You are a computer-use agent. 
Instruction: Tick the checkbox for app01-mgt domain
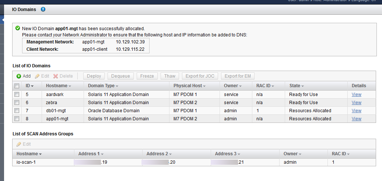(x=17, y=119)
